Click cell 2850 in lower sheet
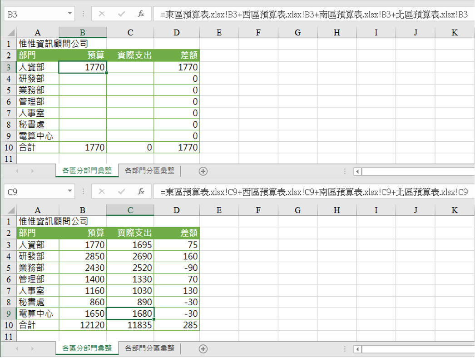Screen dimensions: 475x358 click(x=83, y=256)
